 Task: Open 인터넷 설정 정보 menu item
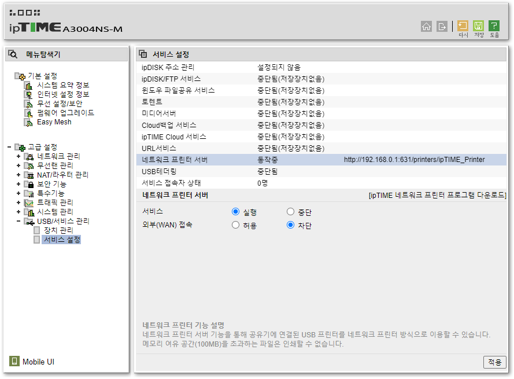63,94
